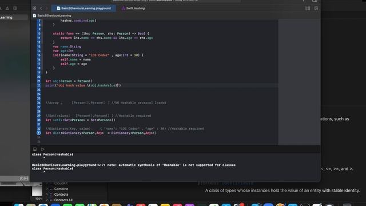Select Contacts row in background list
Screen dimensions: 366x206
(61, 195)
